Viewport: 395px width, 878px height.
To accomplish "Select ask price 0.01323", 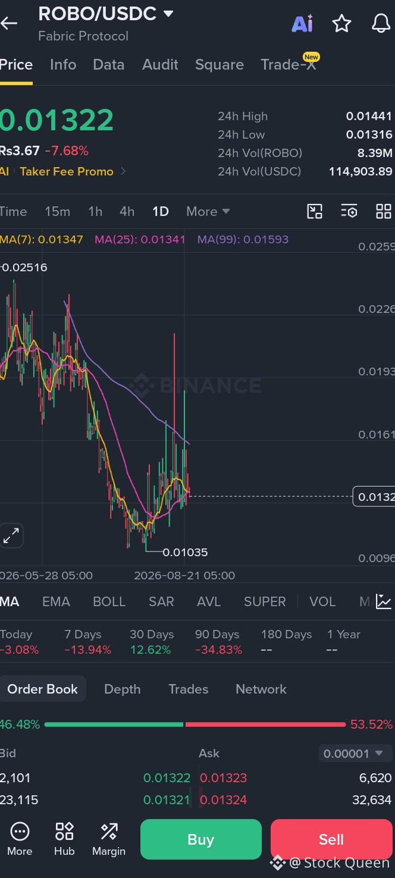I will pos(223,777).
